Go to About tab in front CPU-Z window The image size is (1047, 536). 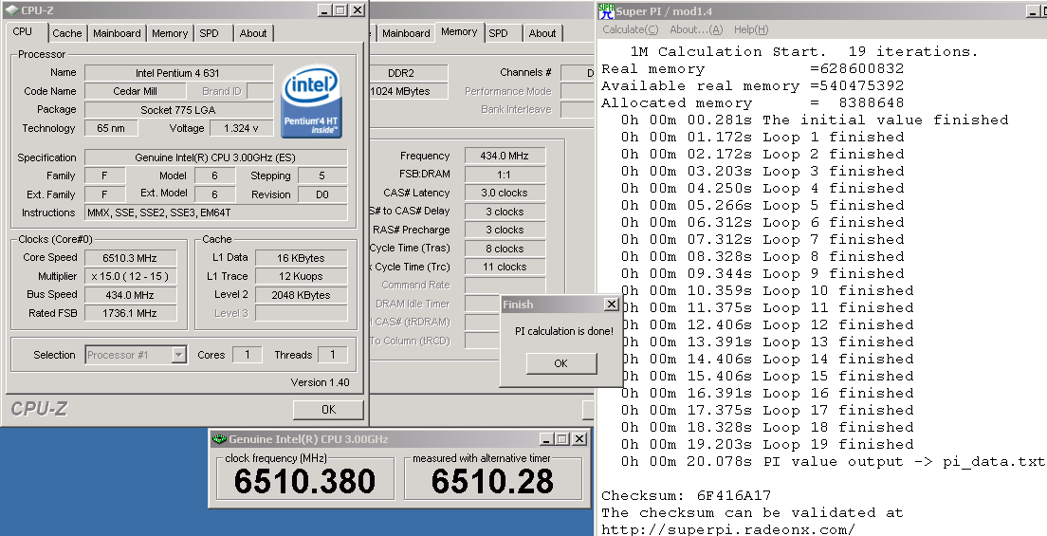[253, 33]
